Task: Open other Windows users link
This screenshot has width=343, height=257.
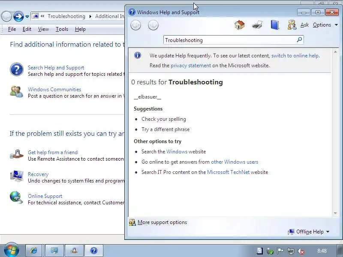Action: point(235,162)
